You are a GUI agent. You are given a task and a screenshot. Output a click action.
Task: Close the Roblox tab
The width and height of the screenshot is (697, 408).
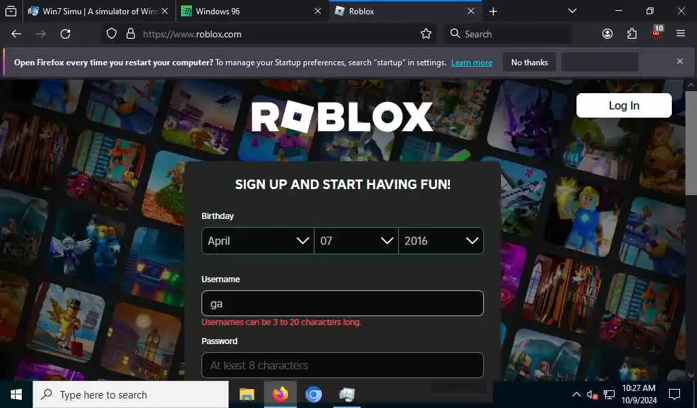click(471, 11)
